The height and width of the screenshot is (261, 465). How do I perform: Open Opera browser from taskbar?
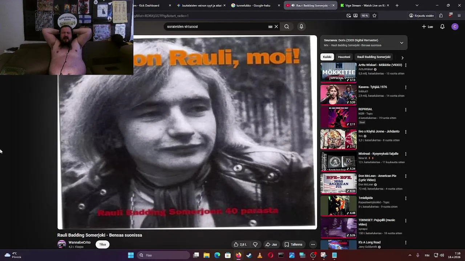click(x=270, y=255)
